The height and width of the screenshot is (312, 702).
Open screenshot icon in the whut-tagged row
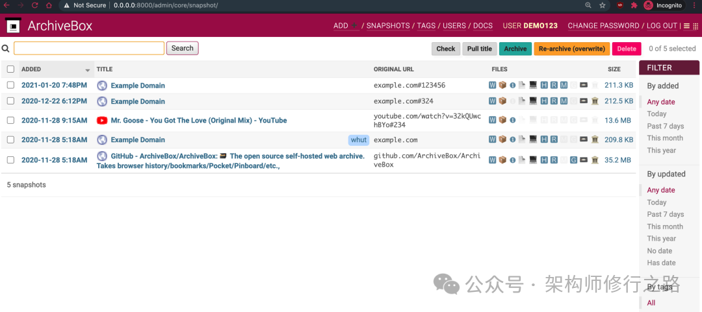coord(533,140)
